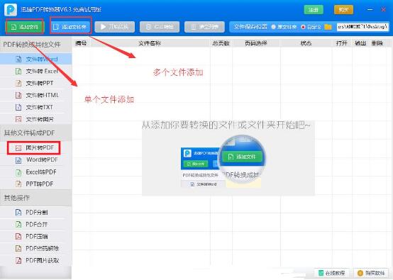Screen dimensions: 393x280
Task: Select 文件转HTML conversion option
Action: click(36, 95)
